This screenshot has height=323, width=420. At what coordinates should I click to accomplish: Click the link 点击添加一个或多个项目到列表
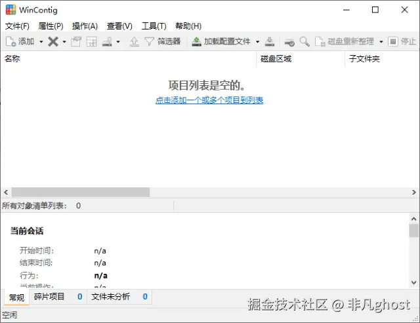[209, 100]
